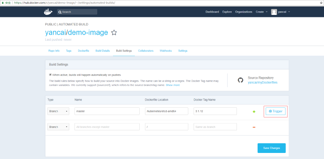324x159 pixels.
Task: Add a build rule with green plus
Action: 254,112
